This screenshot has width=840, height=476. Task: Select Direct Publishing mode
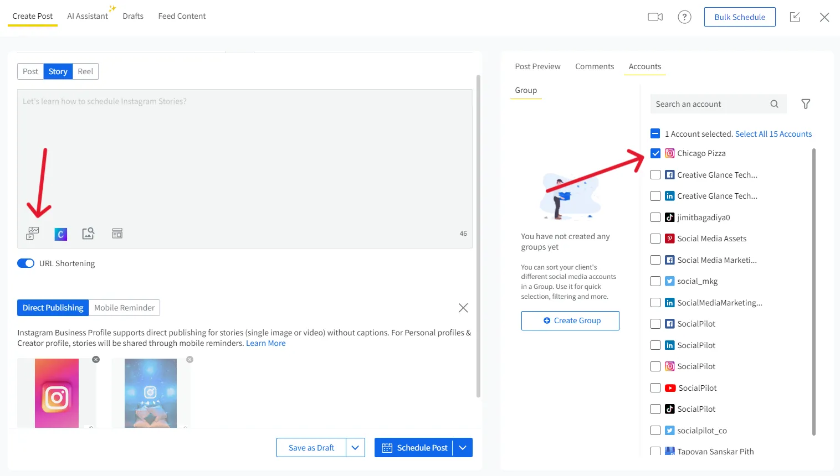[53, 308]
